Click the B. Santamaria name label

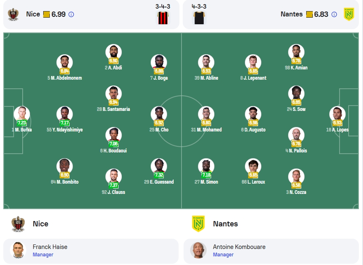pos(114,109)
